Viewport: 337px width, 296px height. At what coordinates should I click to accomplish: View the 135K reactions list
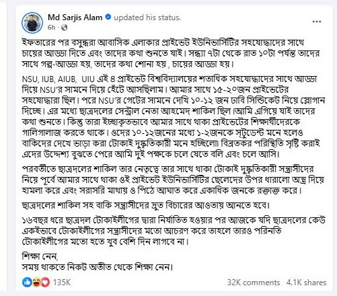62,282
